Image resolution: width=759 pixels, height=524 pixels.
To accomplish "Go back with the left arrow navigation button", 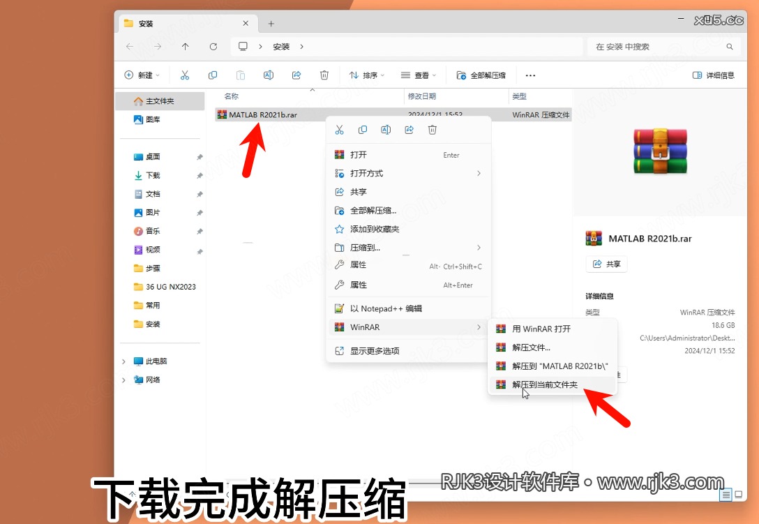I will point(130,47).
